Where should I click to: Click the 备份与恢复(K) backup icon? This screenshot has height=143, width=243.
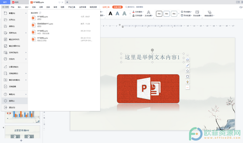tap(5, 80)
